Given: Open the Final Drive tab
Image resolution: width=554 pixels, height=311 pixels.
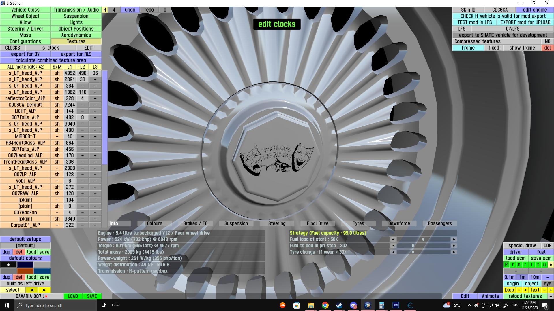Looking at the screenshot, I should pyautogui.click(x=317, y=223).
